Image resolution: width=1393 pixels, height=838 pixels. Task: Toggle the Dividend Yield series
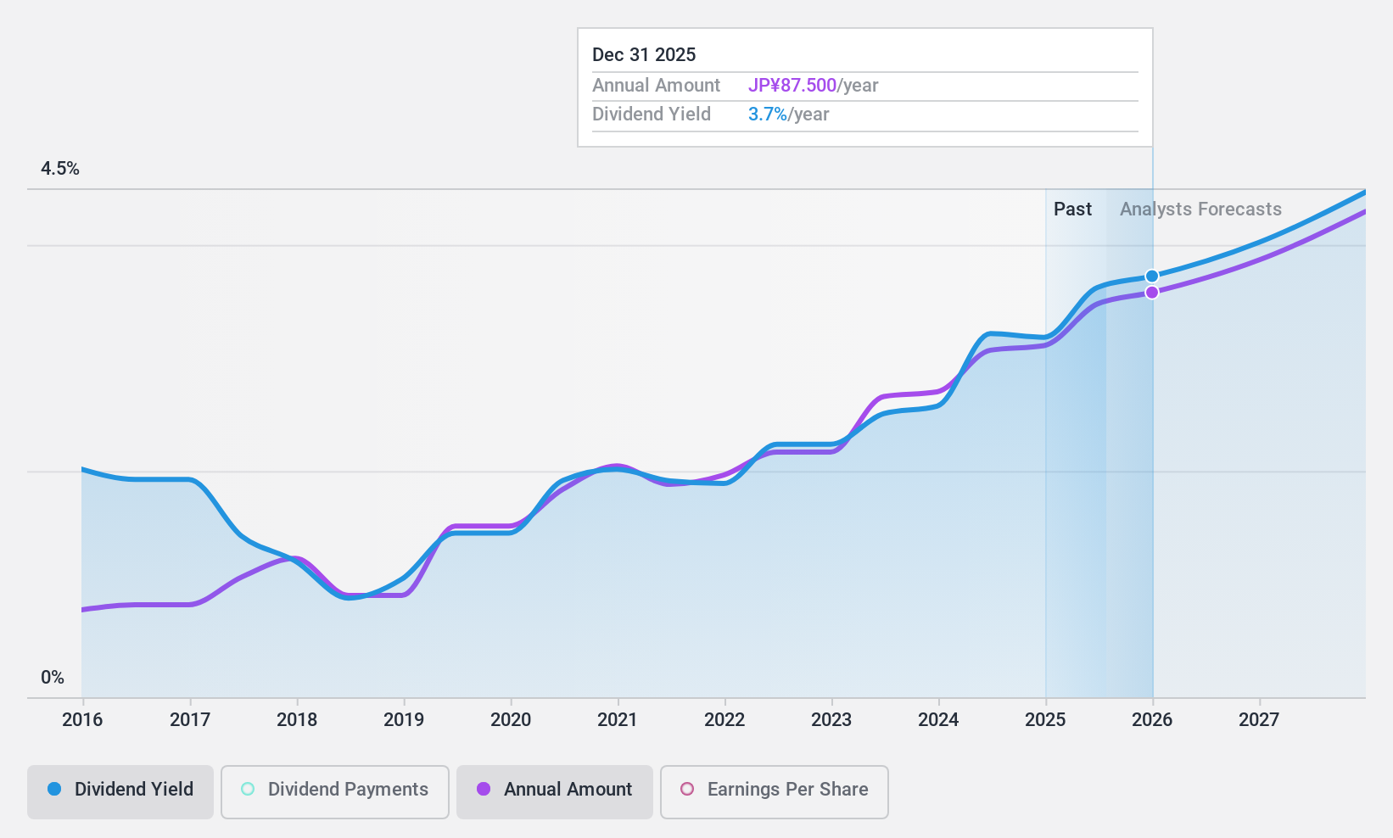(120, 792)
